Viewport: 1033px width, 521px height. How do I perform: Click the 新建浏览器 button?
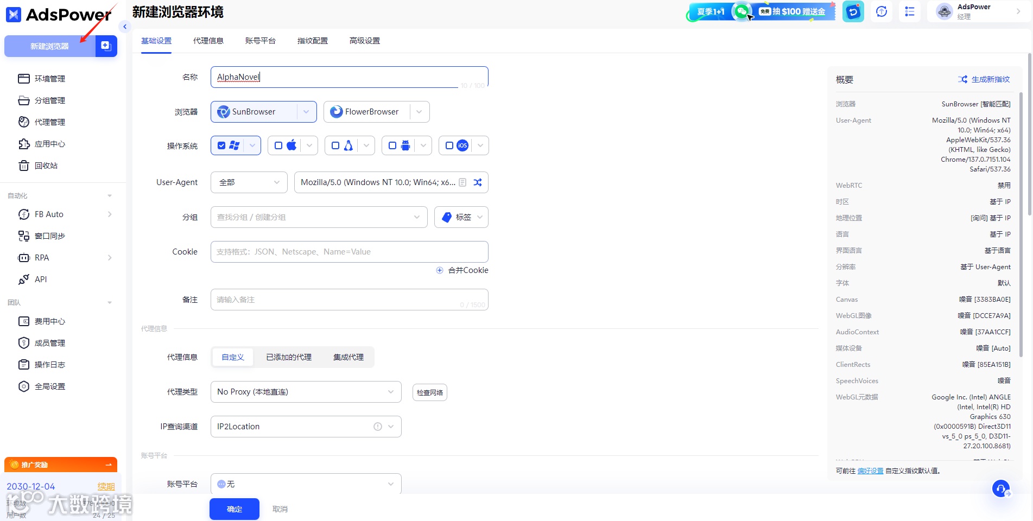(x=50, y=46)
